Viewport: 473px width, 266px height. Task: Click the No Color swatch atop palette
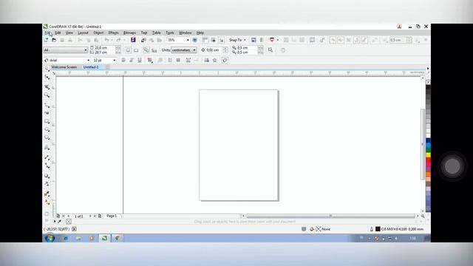[428, 82]
